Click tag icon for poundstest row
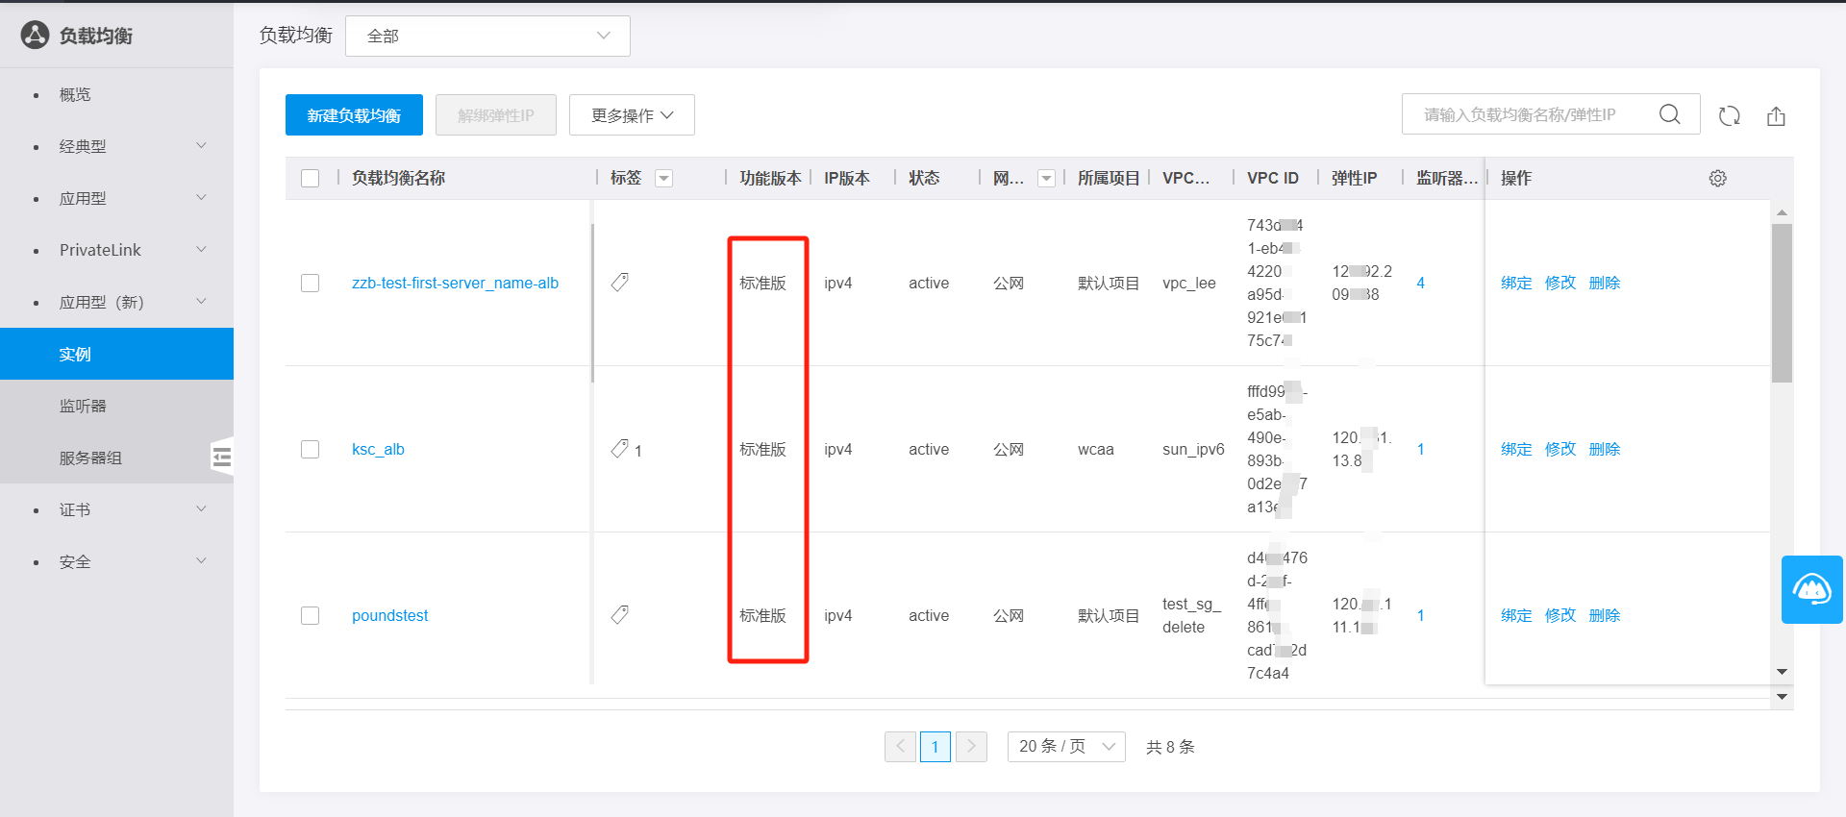Screen dimensions: 1846x817 (620, 615)
